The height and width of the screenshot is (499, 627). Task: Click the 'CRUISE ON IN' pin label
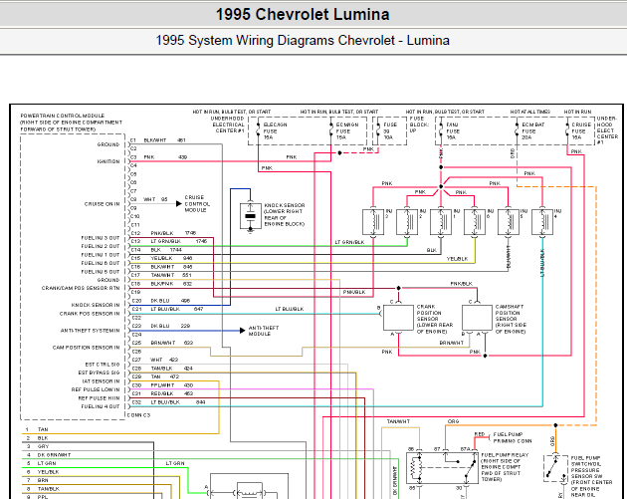pyautogui.click(x=102, y=204)
